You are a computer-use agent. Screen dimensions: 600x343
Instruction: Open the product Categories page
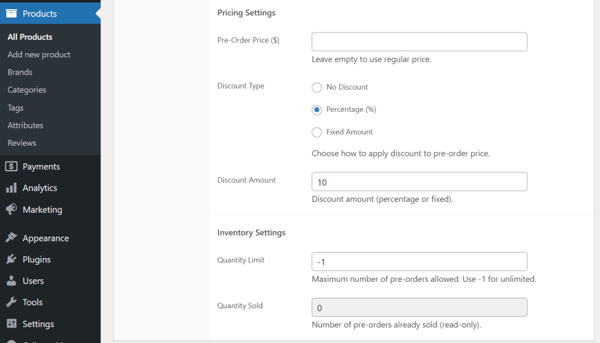[26, 90]
